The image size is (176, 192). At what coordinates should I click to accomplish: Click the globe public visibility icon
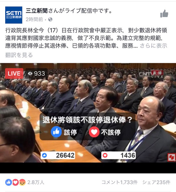click(x=50, y=19)
